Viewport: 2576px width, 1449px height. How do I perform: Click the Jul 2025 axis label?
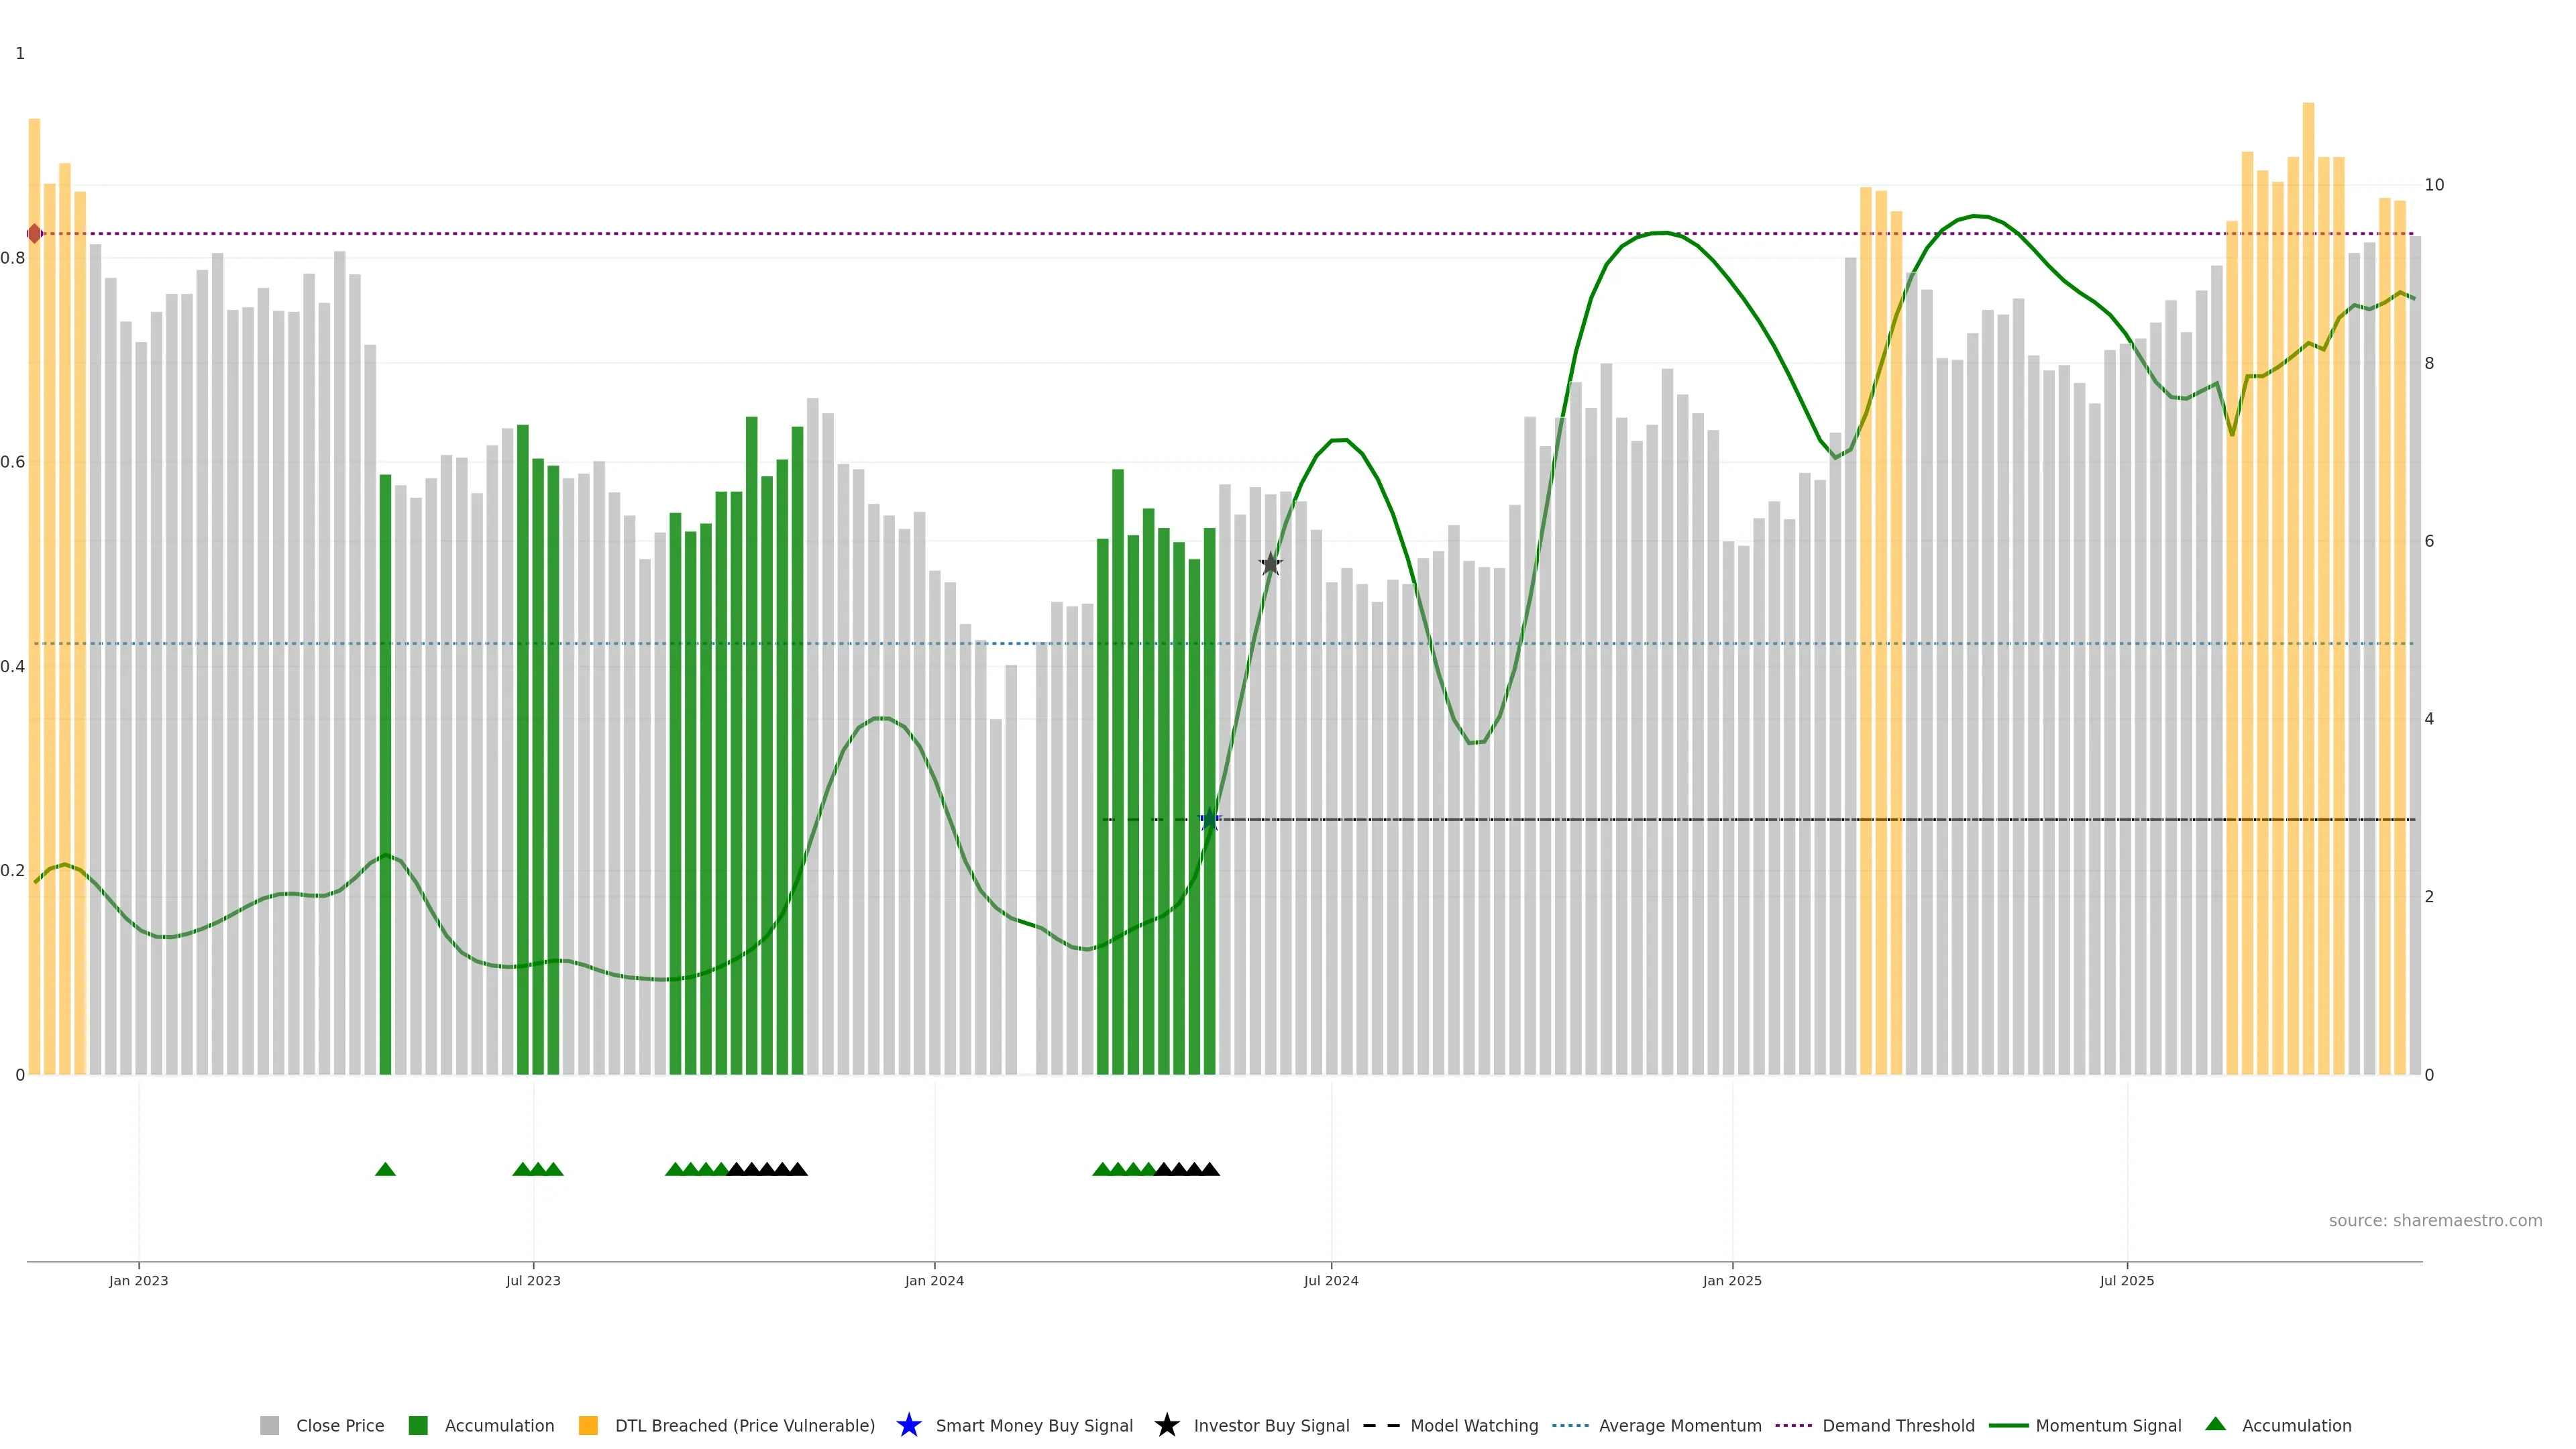pos(2126,1280)
